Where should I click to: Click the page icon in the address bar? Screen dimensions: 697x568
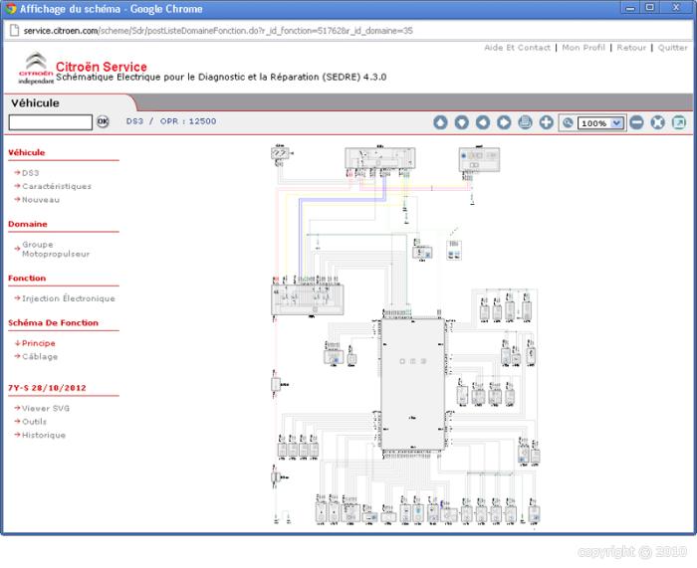point(14,31)
